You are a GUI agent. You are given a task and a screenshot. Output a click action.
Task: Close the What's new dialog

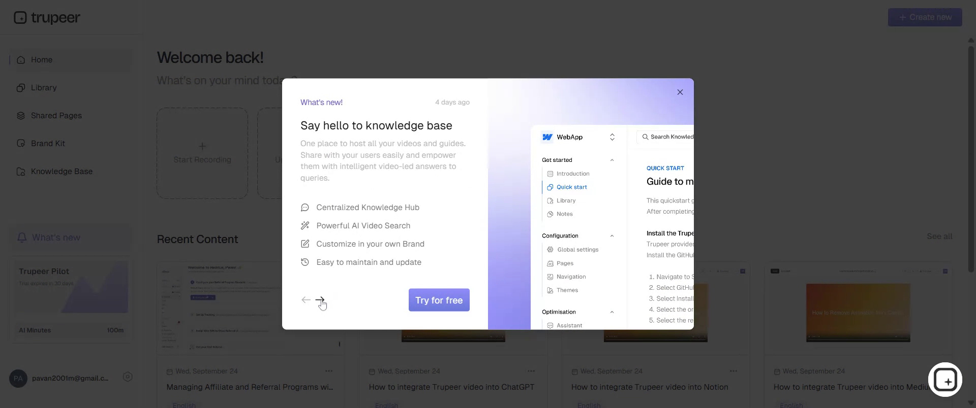[x=680, y=92]
